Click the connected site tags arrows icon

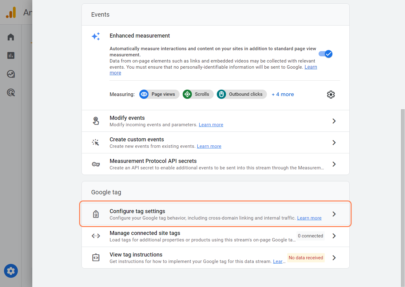pos(96,236)
